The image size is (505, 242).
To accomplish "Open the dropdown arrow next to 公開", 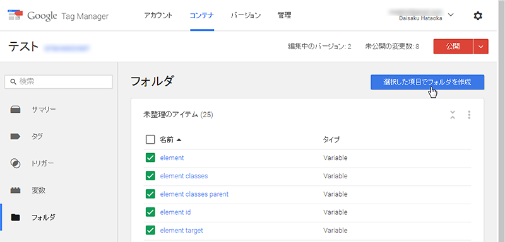I will click(x=481, y=47).
